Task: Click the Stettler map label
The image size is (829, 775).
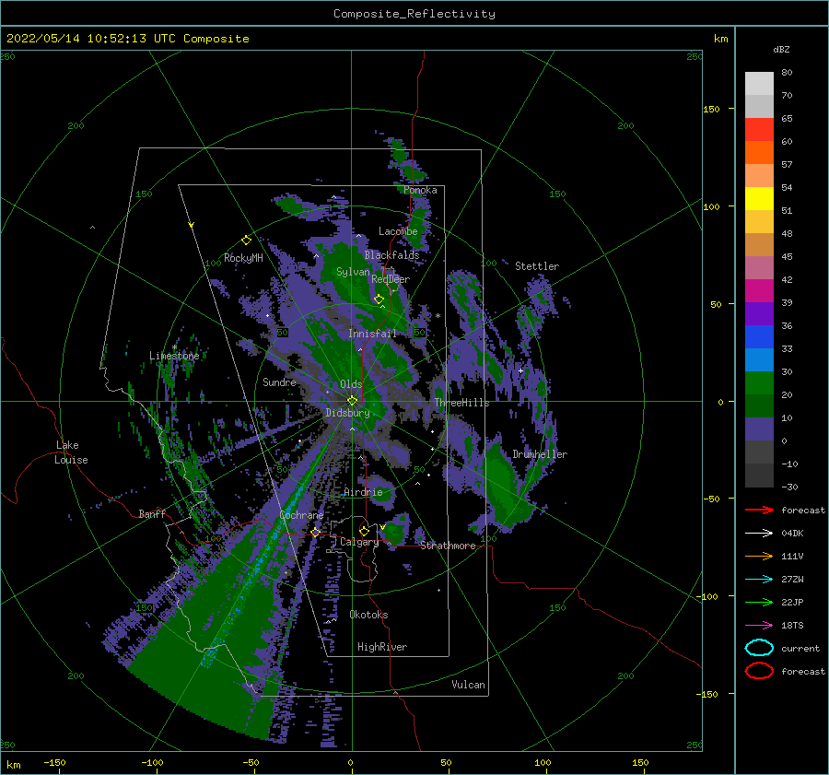Action: [537, 266]
